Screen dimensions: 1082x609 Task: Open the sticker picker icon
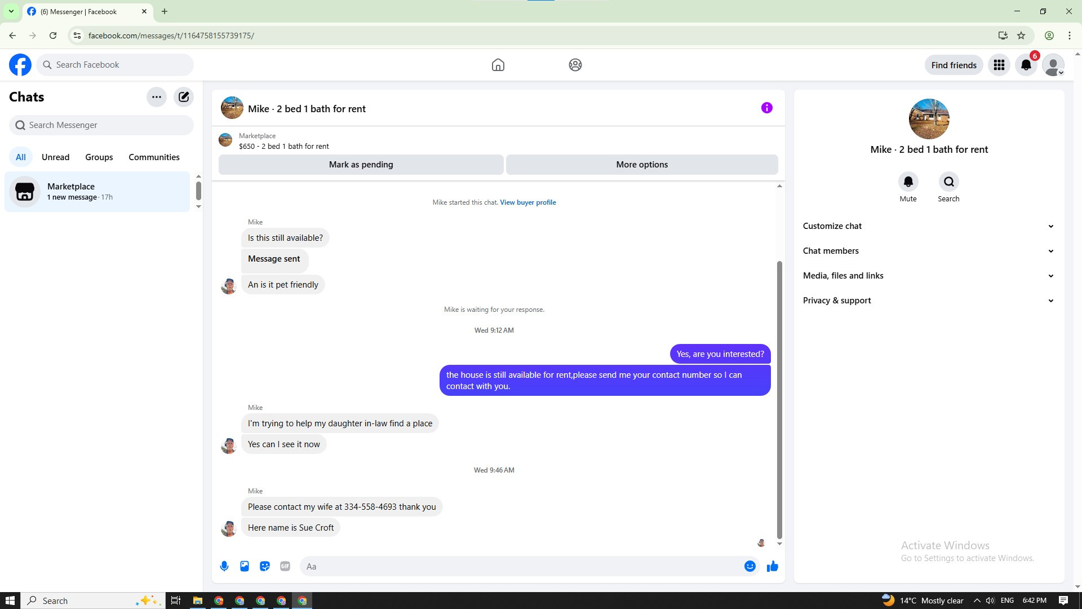click(x=265, y=566)
